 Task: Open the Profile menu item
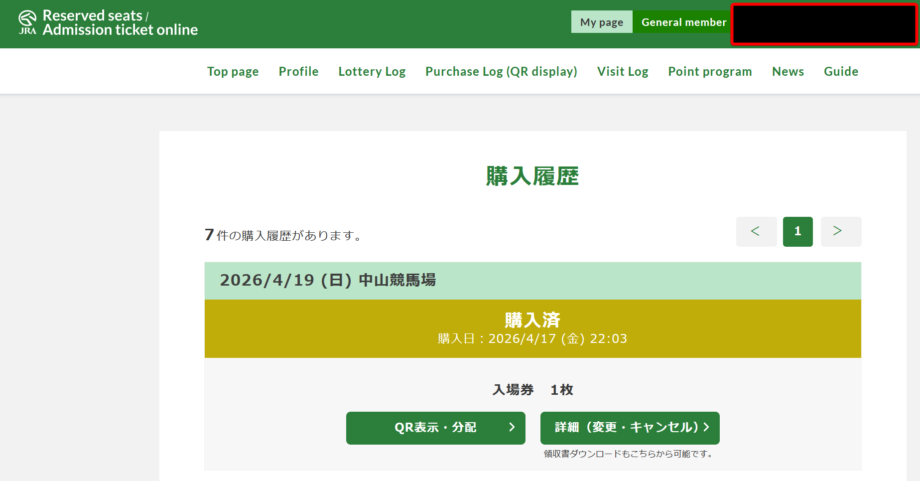(299, 71)
